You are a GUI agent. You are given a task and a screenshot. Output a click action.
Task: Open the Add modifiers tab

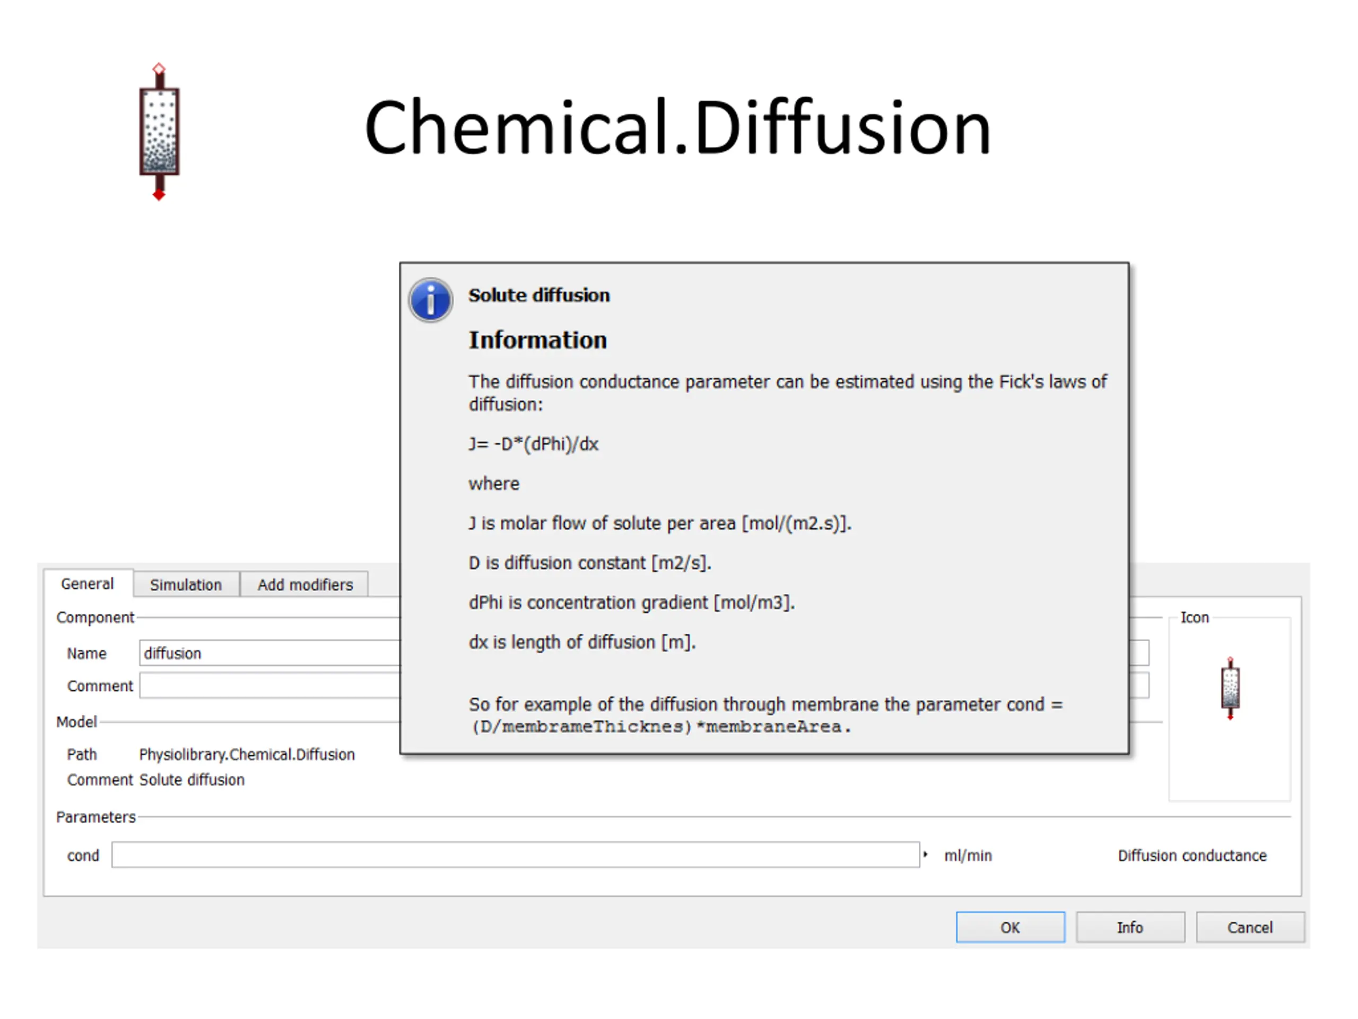coord(305,584)
